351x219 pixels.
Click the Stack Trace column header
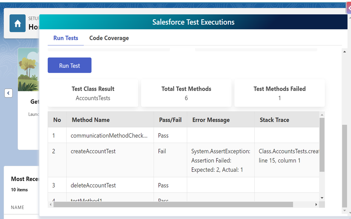click(x=287, y=120)
